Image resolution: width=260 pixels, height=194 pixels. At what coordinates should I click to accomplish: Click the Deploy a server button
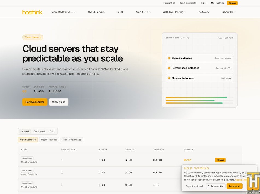tap(35, 102)
